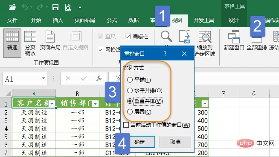Viewport: 279px width, 157px height.
Task: Click the Save floppy disk icon
Action: [55, 7]
